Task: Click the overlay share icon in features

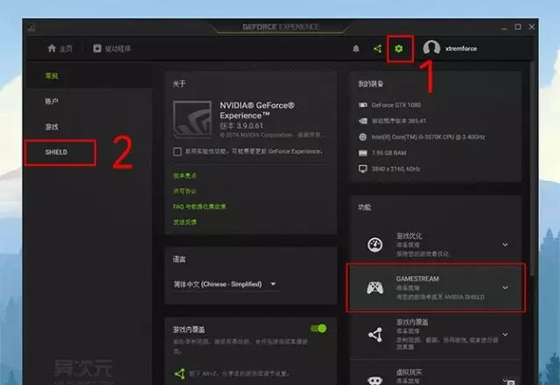Action: [375, 334]
